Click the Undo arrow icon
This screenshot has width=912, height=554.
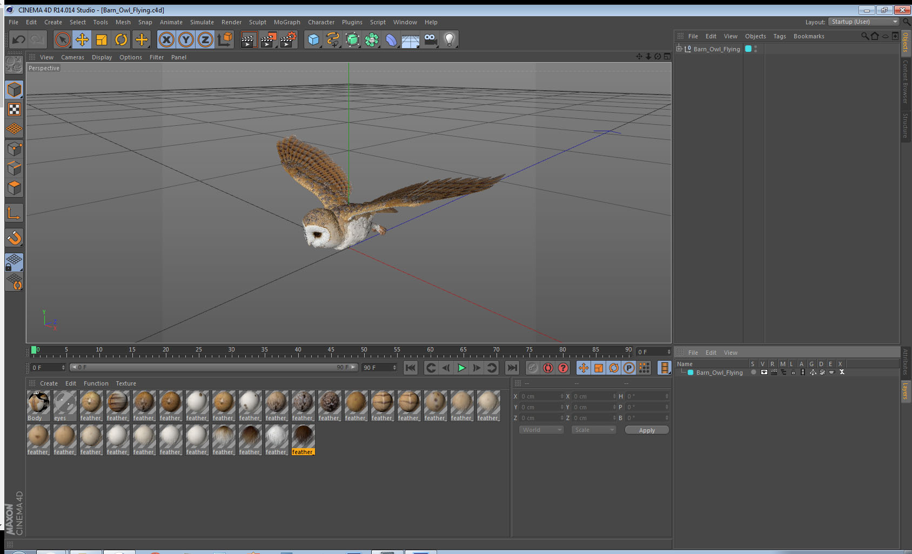coord(18,39)
